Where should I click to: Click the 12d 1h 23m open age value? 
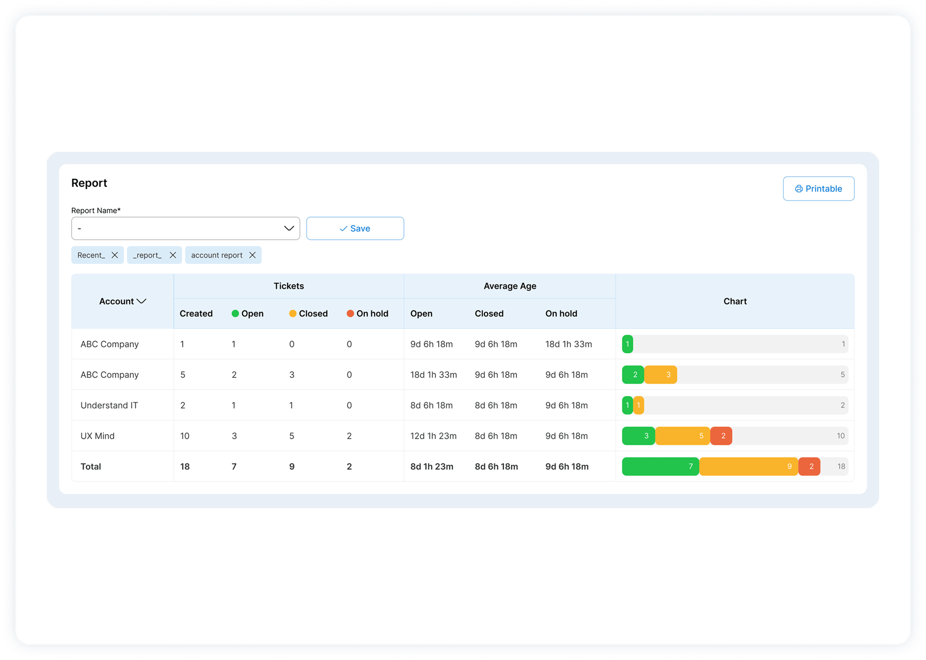pyautogui.click(x=433, y=436)
